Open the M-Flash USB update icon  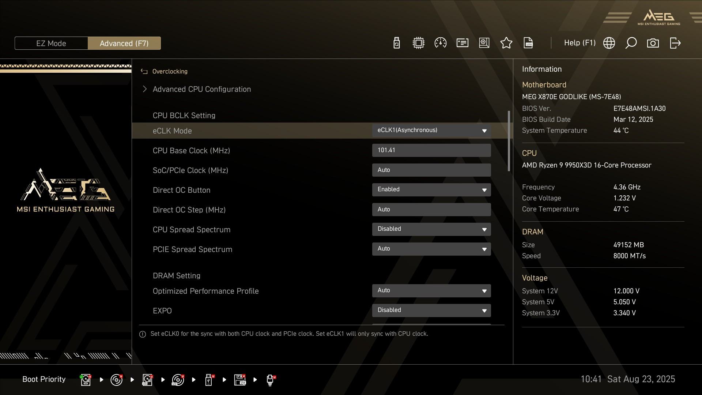[x=396, y=43]
